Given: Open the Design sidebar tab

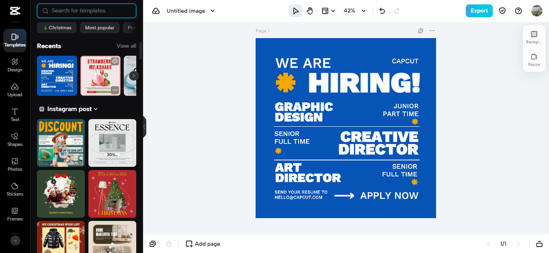Looking at the screenshot, I should tap(15, 65).
